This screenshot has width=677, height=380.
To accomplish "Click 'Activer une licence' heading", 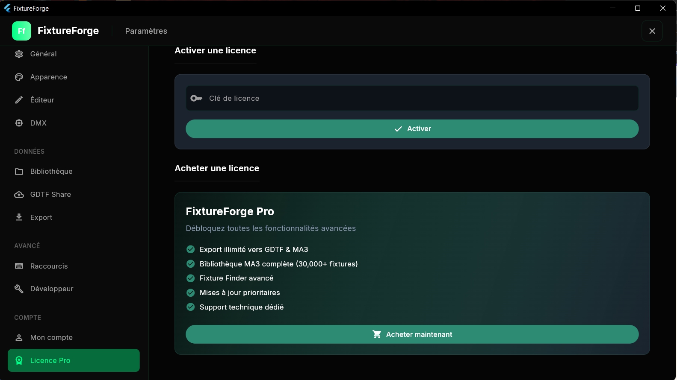I will (216, 50).
